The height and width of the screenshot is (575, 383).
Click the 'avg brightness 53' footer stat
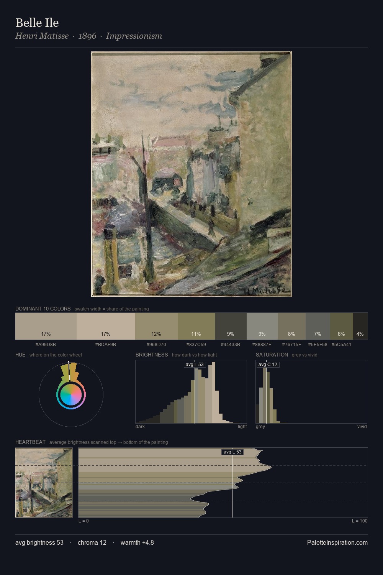(x=39, y=542)
